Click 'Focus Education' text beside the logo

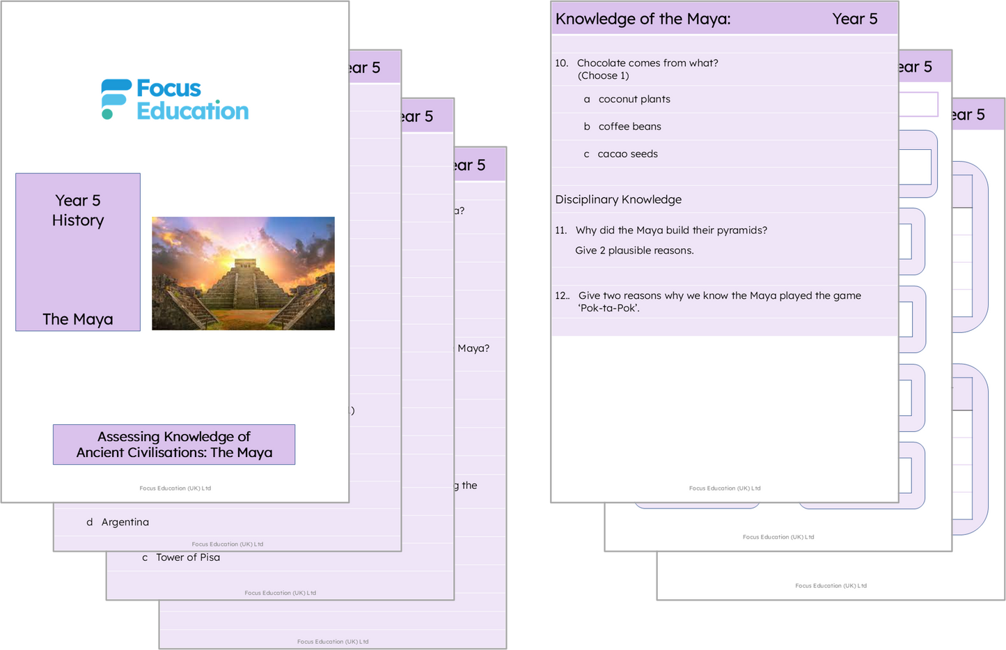191,100
